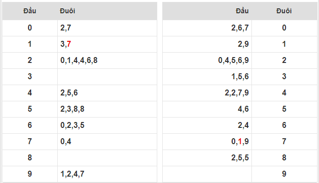The width and height of the screenshot is (319, 183).
Task: Select the cell showing 1,5,6
Action: pyautogui.click(x=207, y=77)
